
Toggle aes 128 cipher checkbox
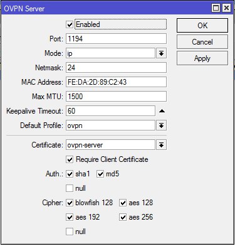pos(123,203)
